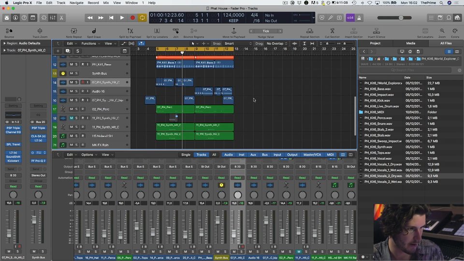Open the List Editors icon

431,18
